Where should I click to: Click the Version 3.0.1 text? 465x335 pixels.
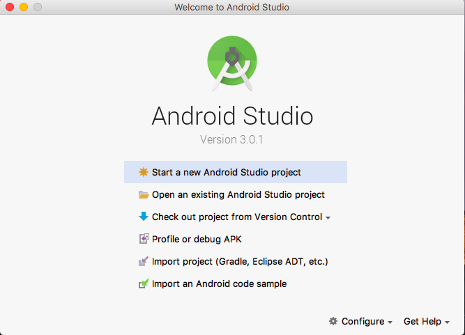click(231, 139)
